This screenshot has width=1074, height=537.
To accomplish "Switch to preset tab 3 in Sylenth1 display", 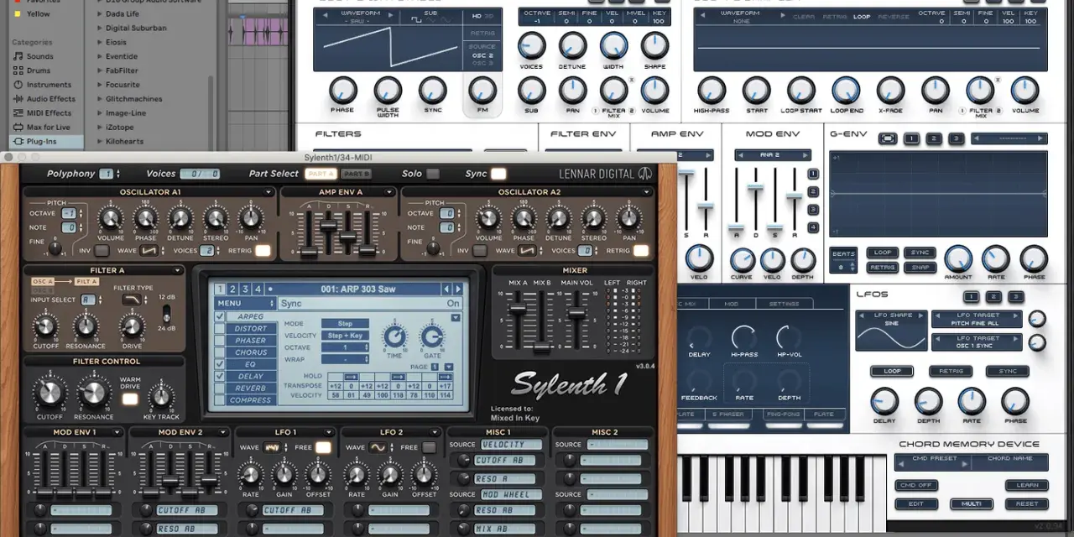I will pyautogui.click(x=246, y=289).
